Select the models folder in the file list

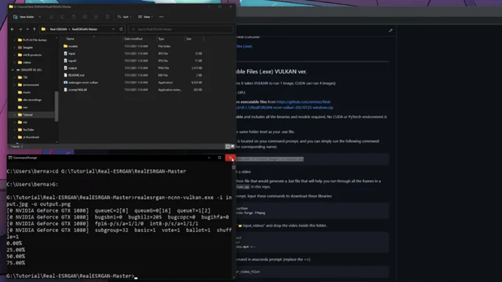73,46
